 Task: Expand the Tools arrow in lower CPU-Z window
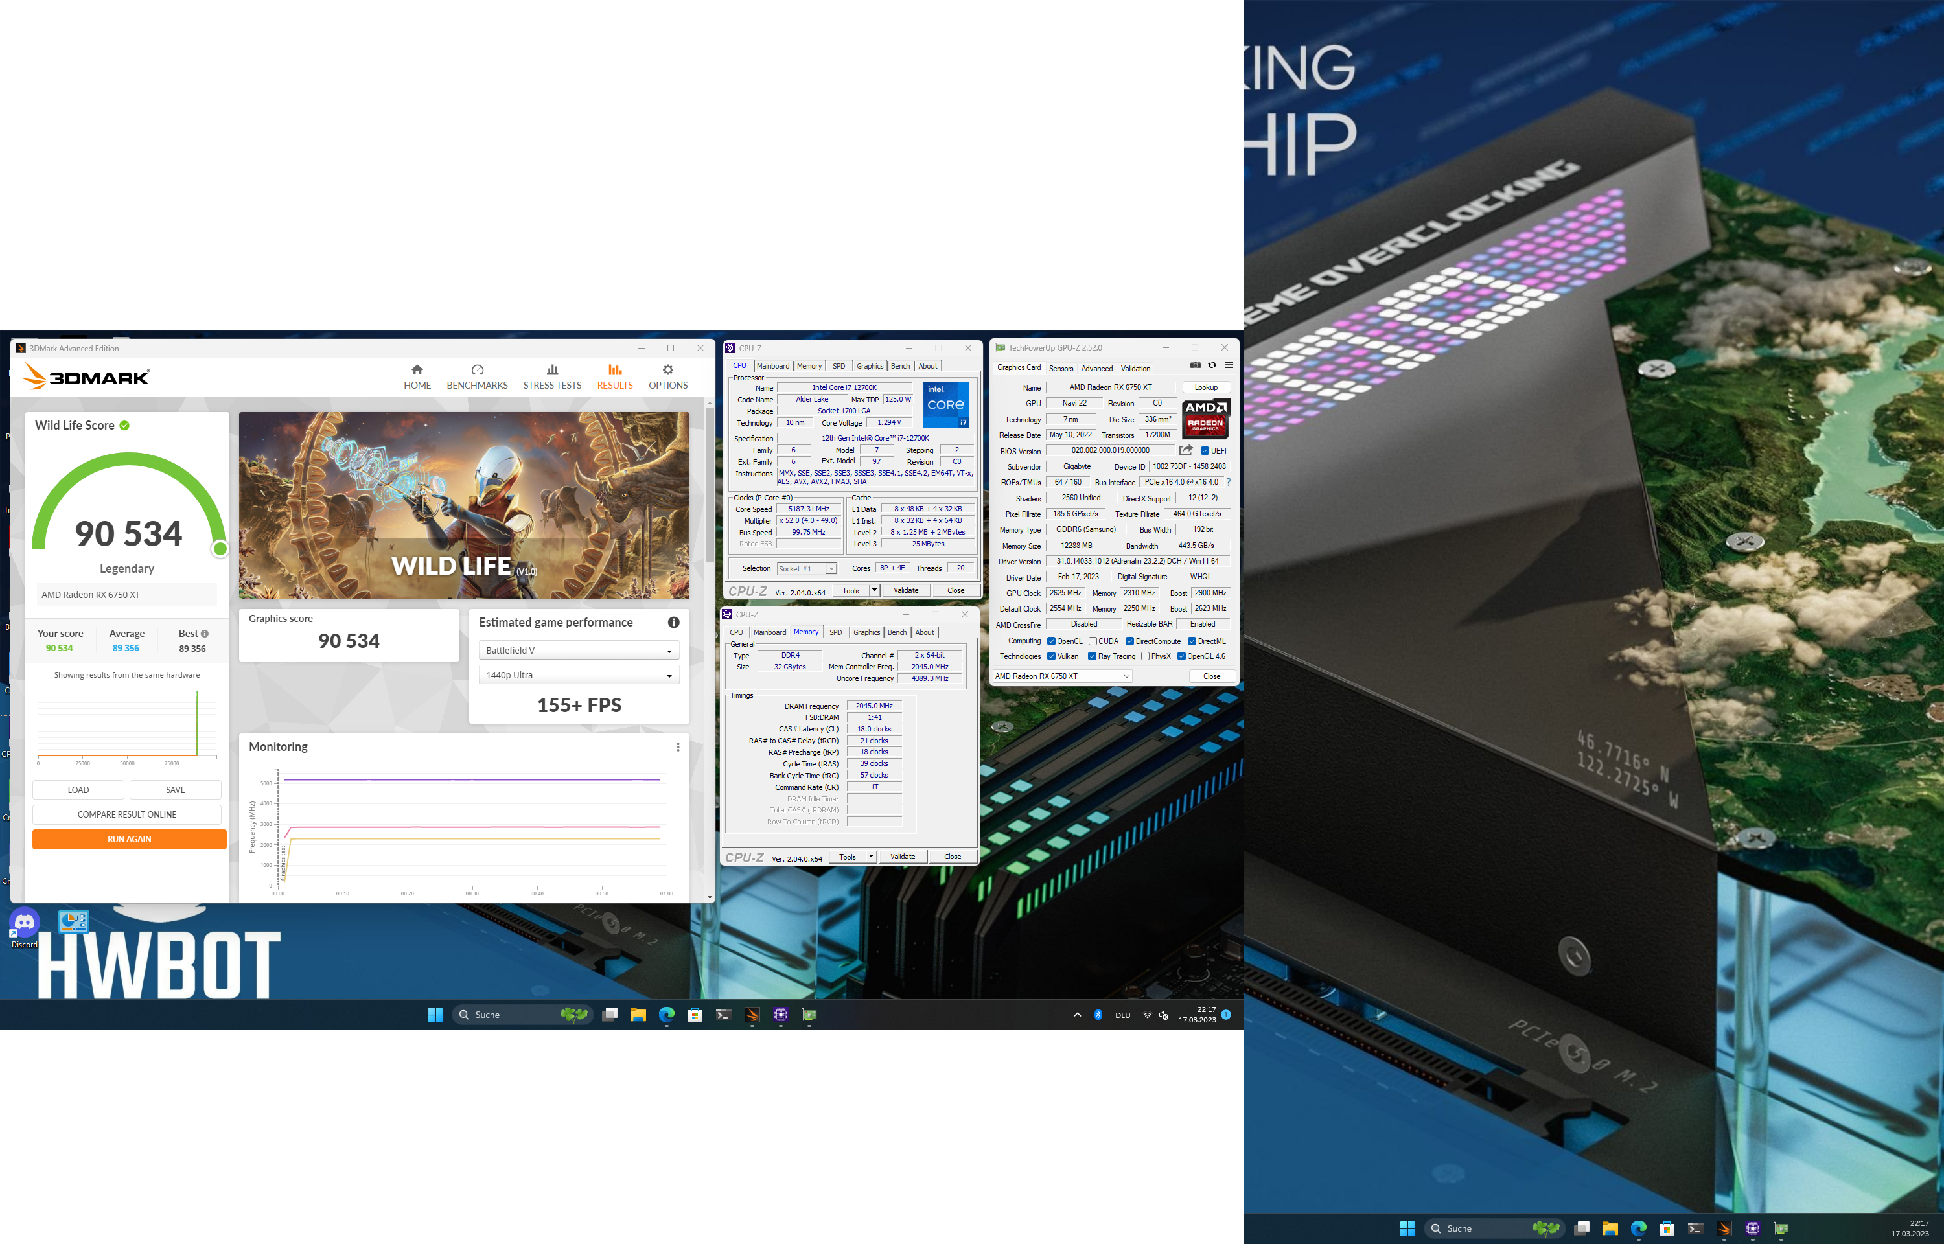coord(871,857)
